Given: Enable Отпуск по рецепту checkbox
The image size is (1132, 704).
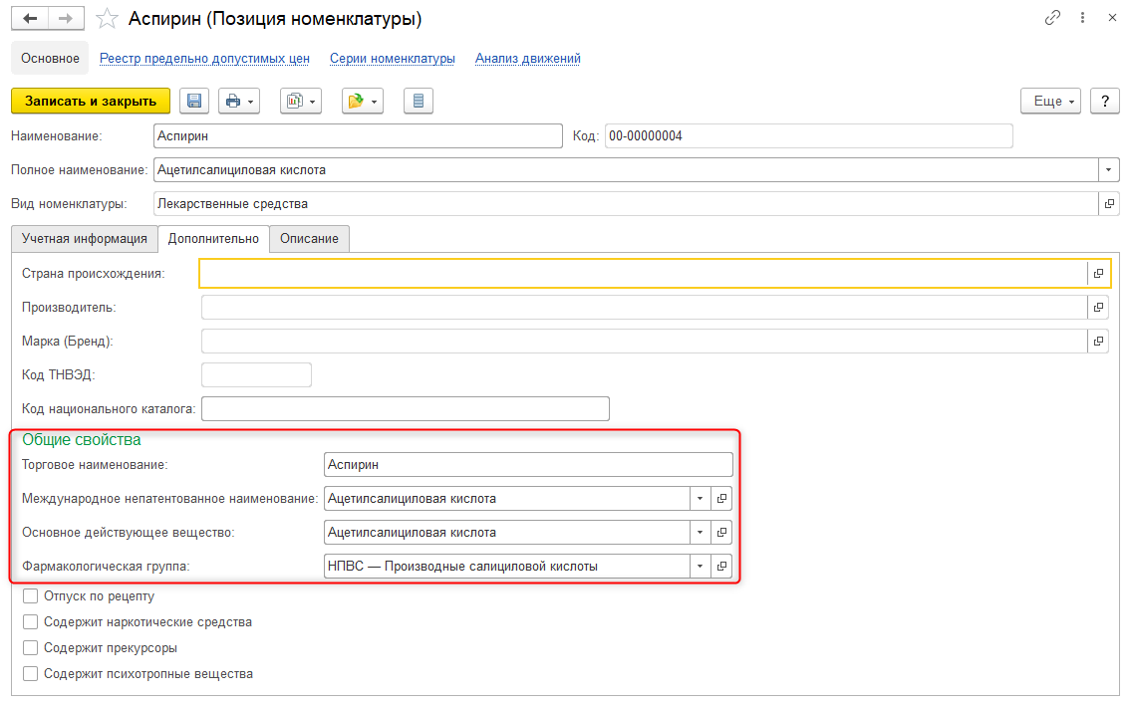Looking at the screenshot, I should (30, 595).
